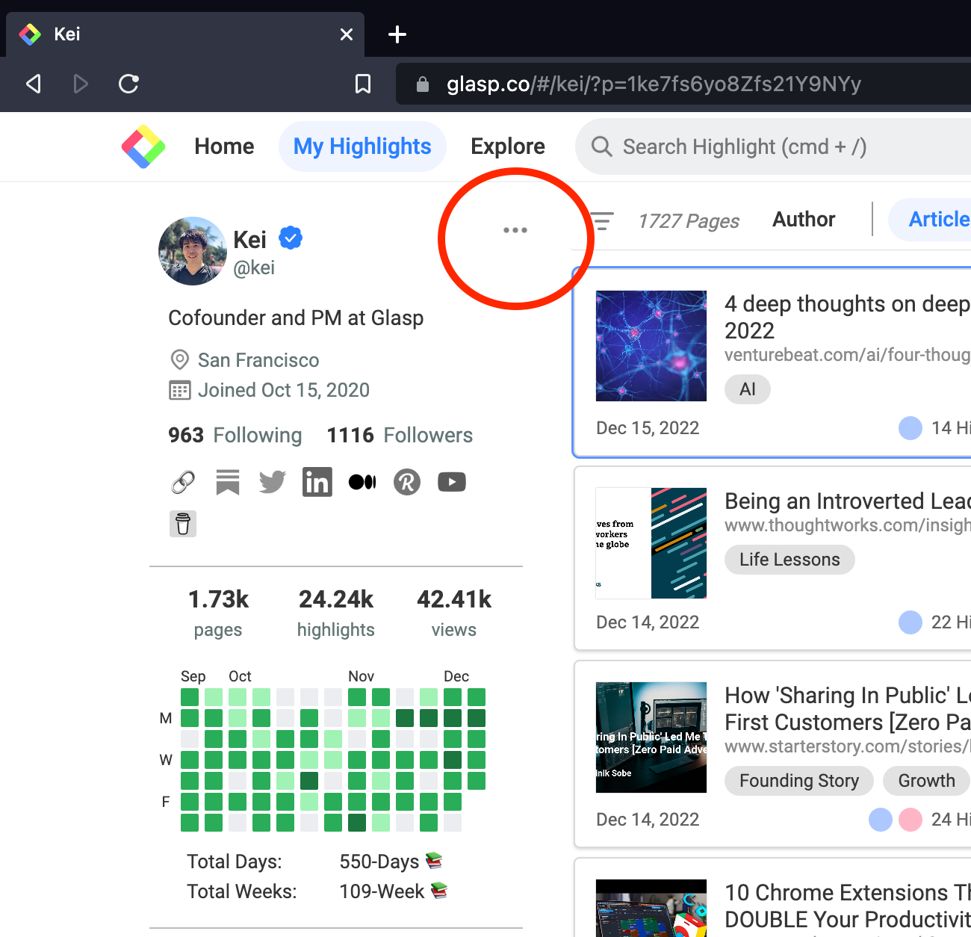Click the lock icon in address bar
This screenshot has height=937, width=971.
(423, 84)
